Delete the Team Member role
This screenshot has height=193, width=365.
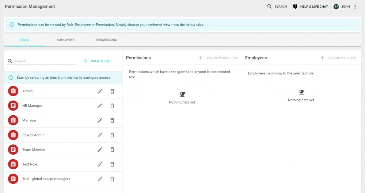click(x=112, y=150)
